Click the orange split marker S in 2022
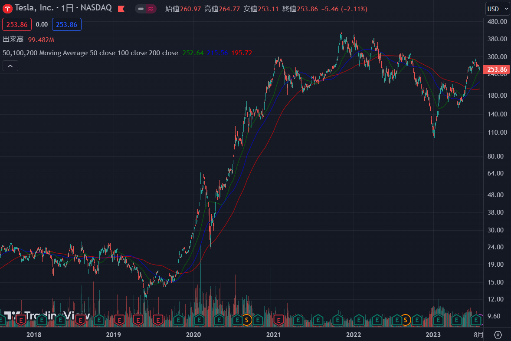 click(406, 320)
